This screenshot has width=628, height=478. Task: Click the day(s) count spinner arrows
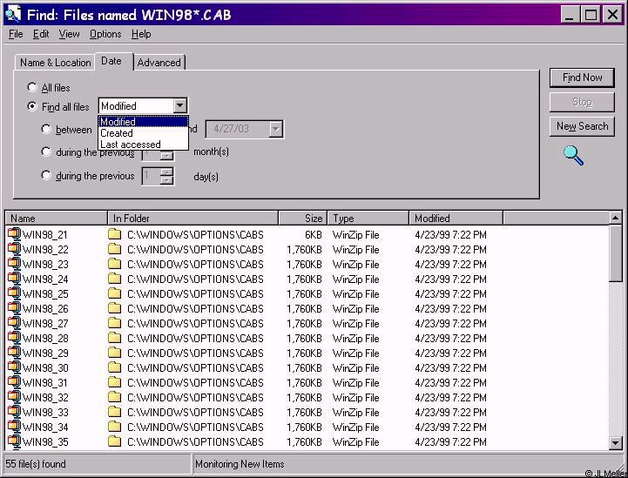pyautogui.click(x=166, y=176)
